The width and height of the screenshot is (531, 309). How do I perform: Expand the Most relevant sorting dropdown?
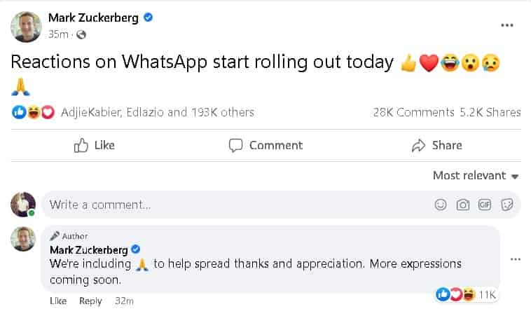(x=475, y=175)
